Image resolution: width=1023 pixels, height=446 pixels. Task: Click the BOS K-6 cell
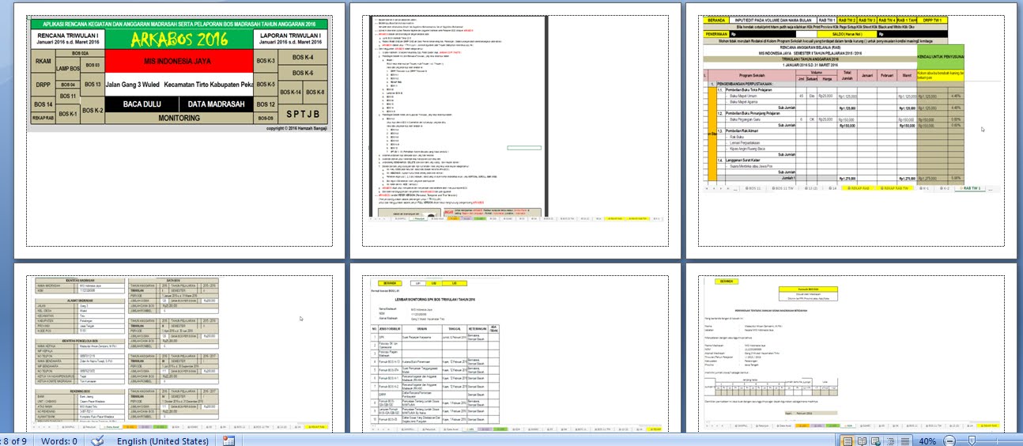point(303,73)
